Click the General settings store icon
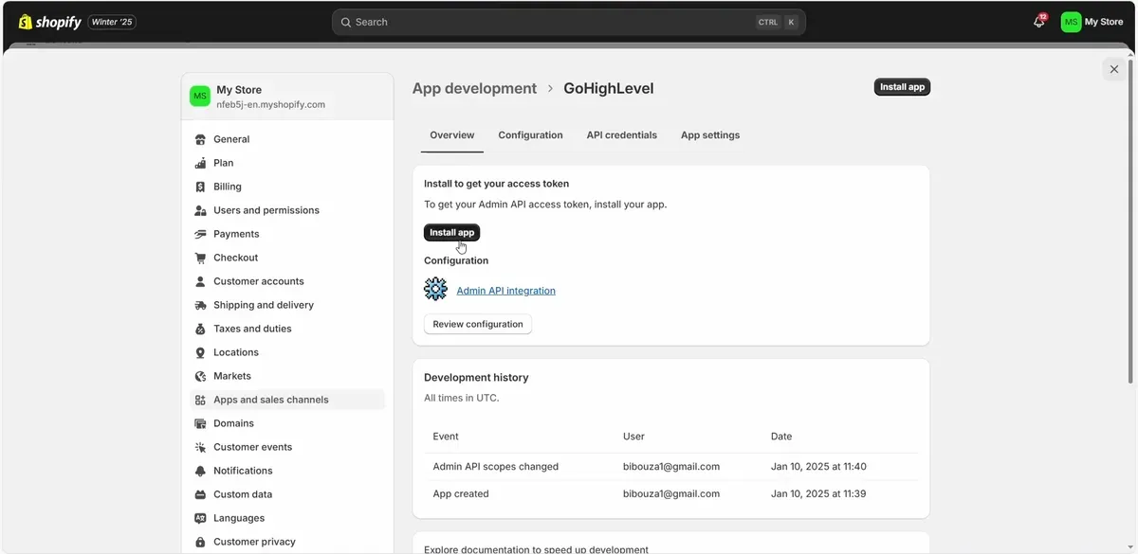This screenshot has height=554, width=1138. point(200,139)
